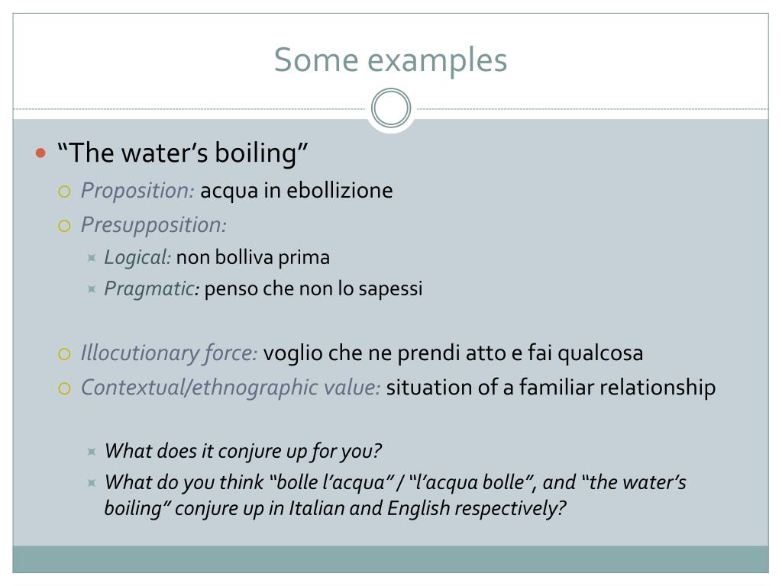Click the circle ornament below the title
The height and width of the screenshot is (586, 782).
tap(391, 108)
